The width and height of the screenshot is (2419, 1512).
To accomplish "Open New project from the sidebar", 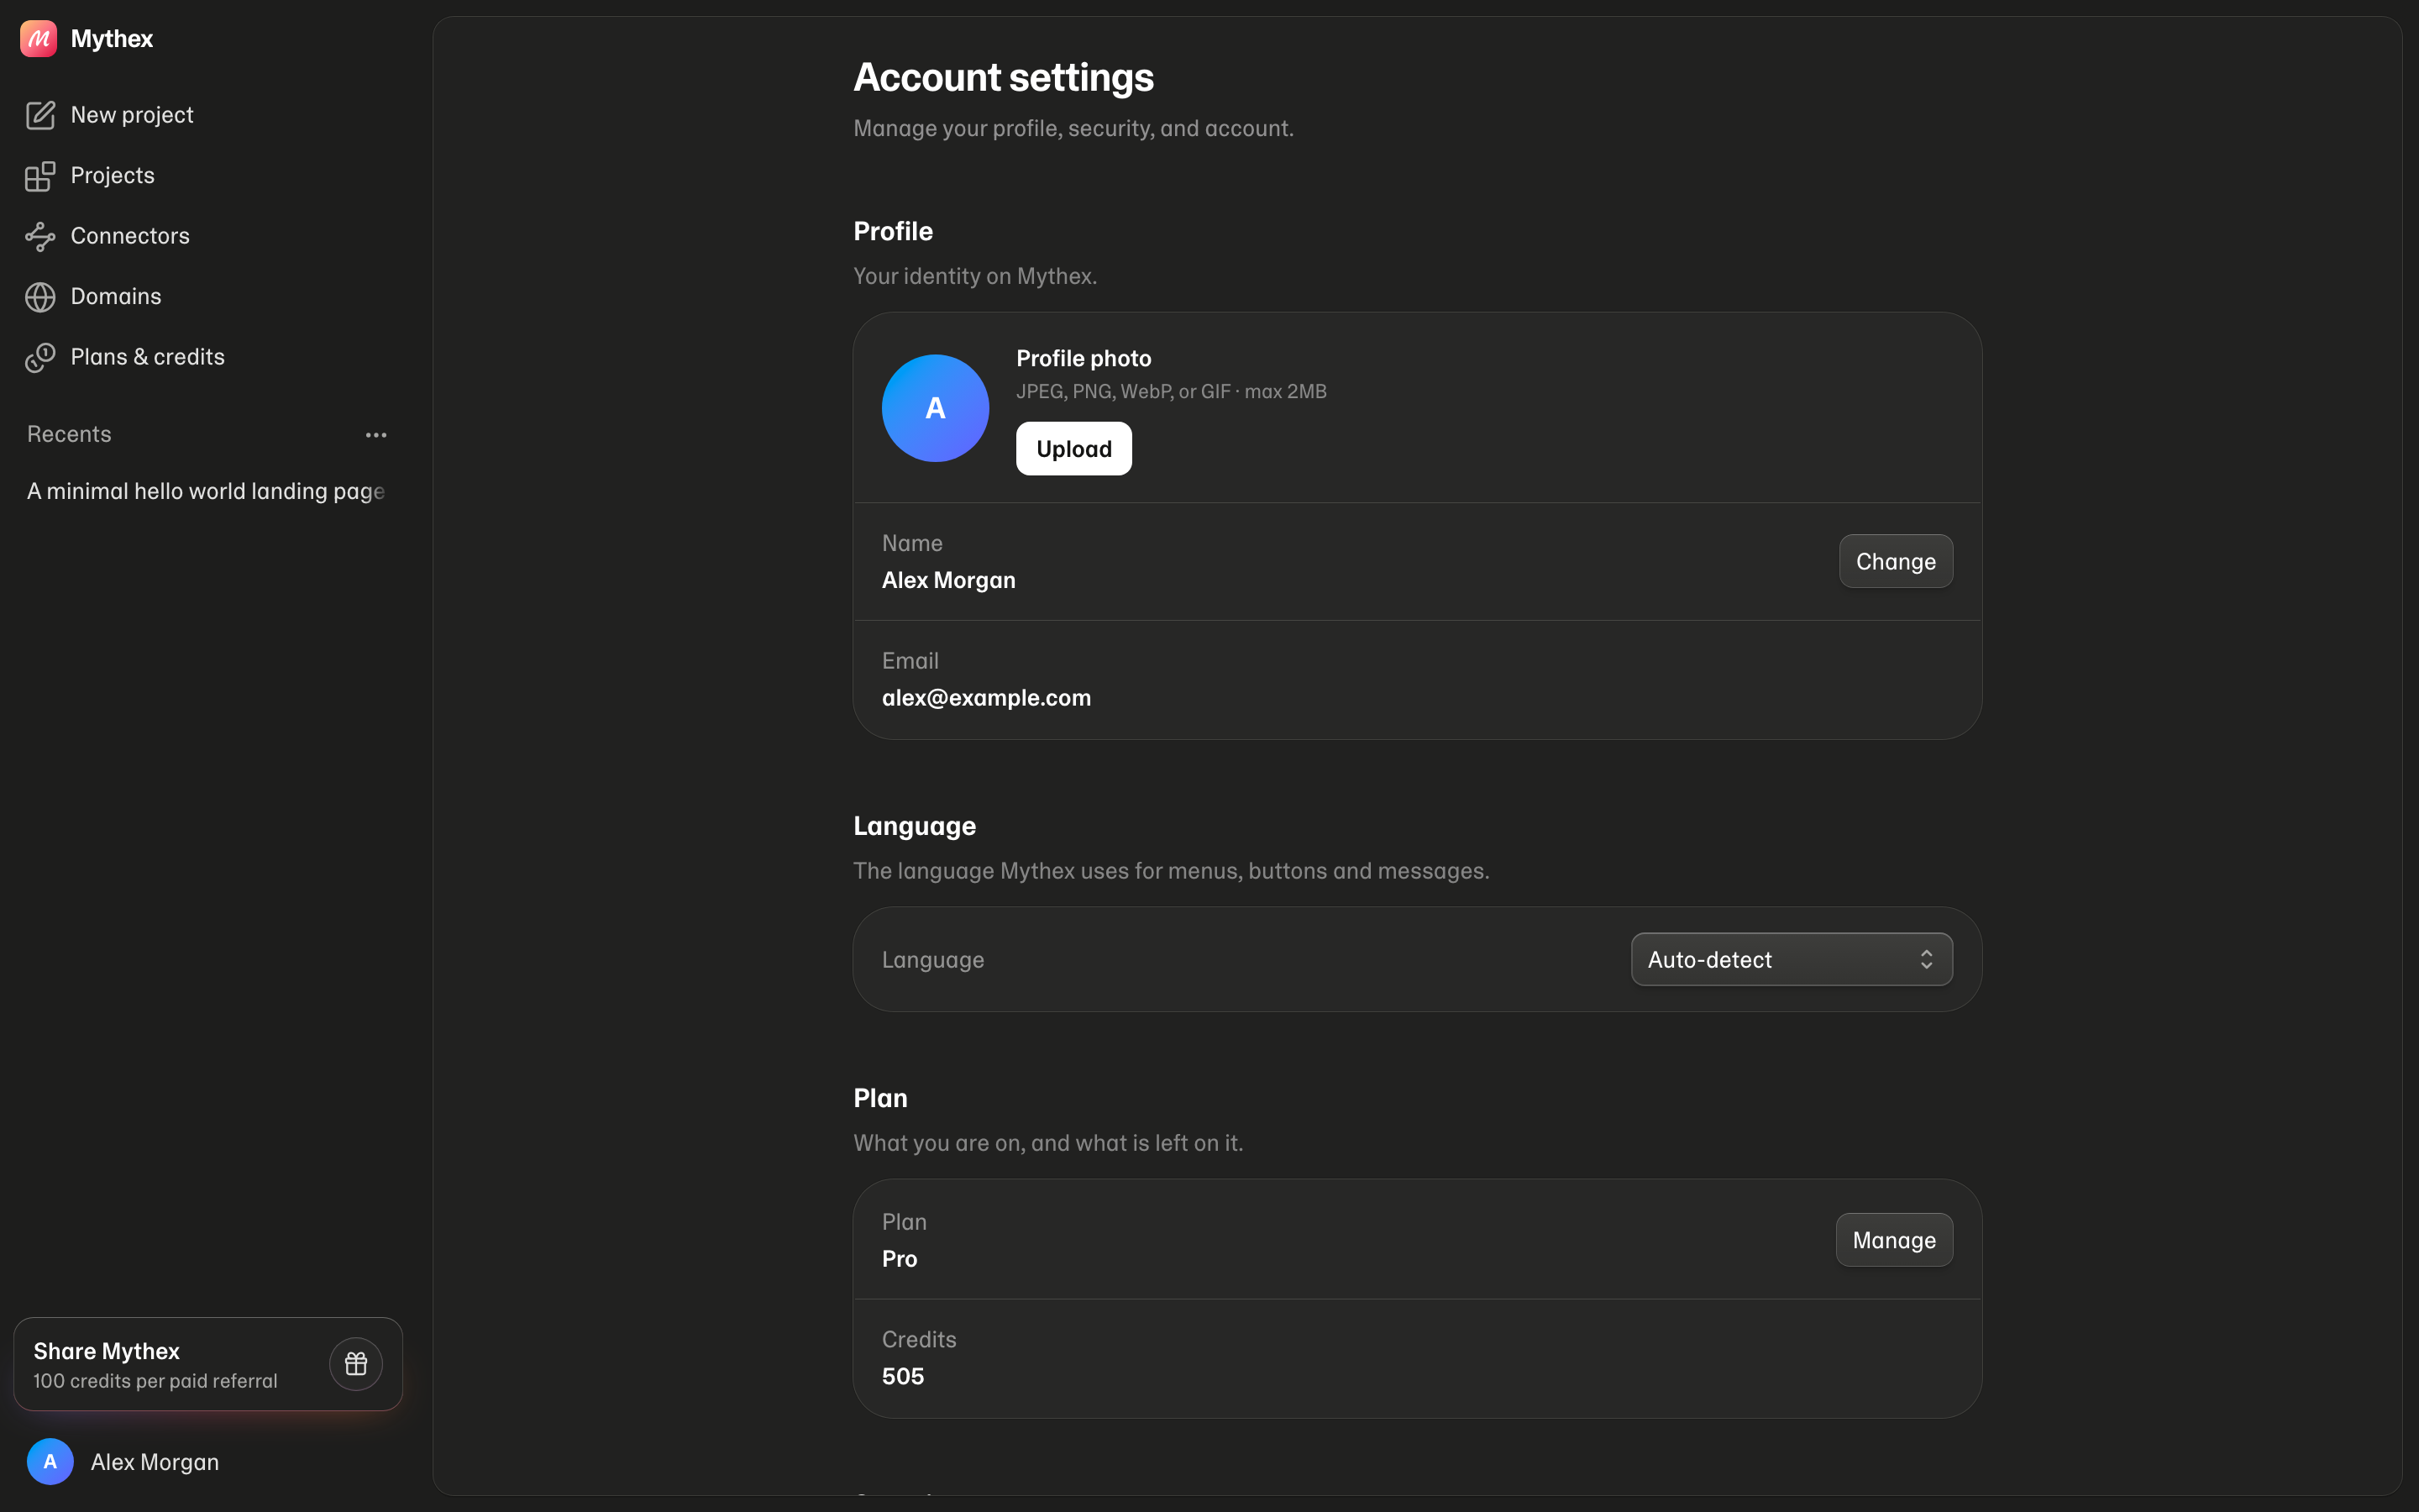I will (x=208, y=115).
